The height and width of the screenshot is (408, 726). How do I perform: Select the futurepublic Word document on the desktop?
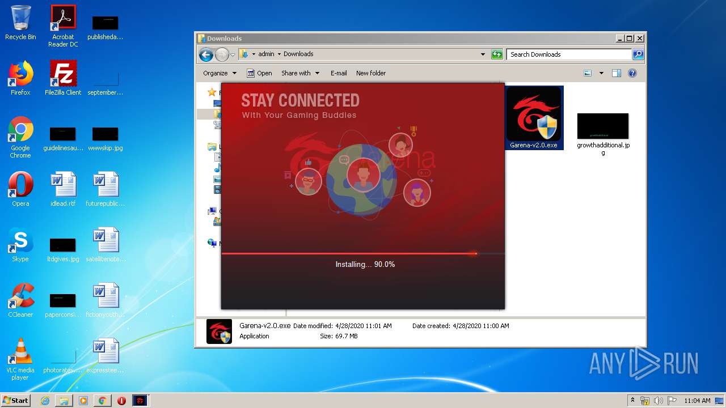tap(105, 189)
